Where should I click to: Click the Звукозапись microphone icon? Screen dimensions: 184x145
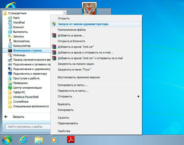[10, 41]
